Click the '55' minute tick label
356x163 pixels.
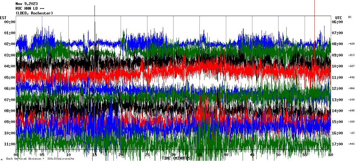pos(305,155)
